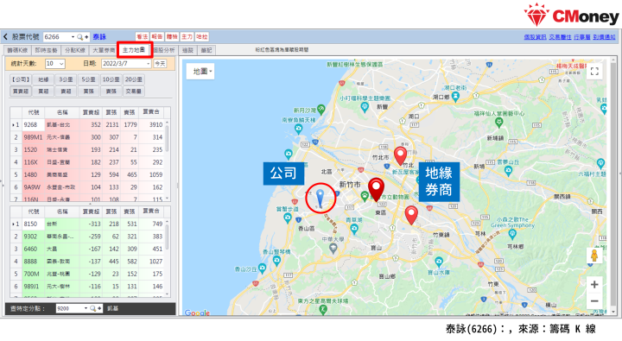Image resolution: width=622 pixels, height=341 pixels.
Task: Click the red 報告 button
Action: (157, 37)
